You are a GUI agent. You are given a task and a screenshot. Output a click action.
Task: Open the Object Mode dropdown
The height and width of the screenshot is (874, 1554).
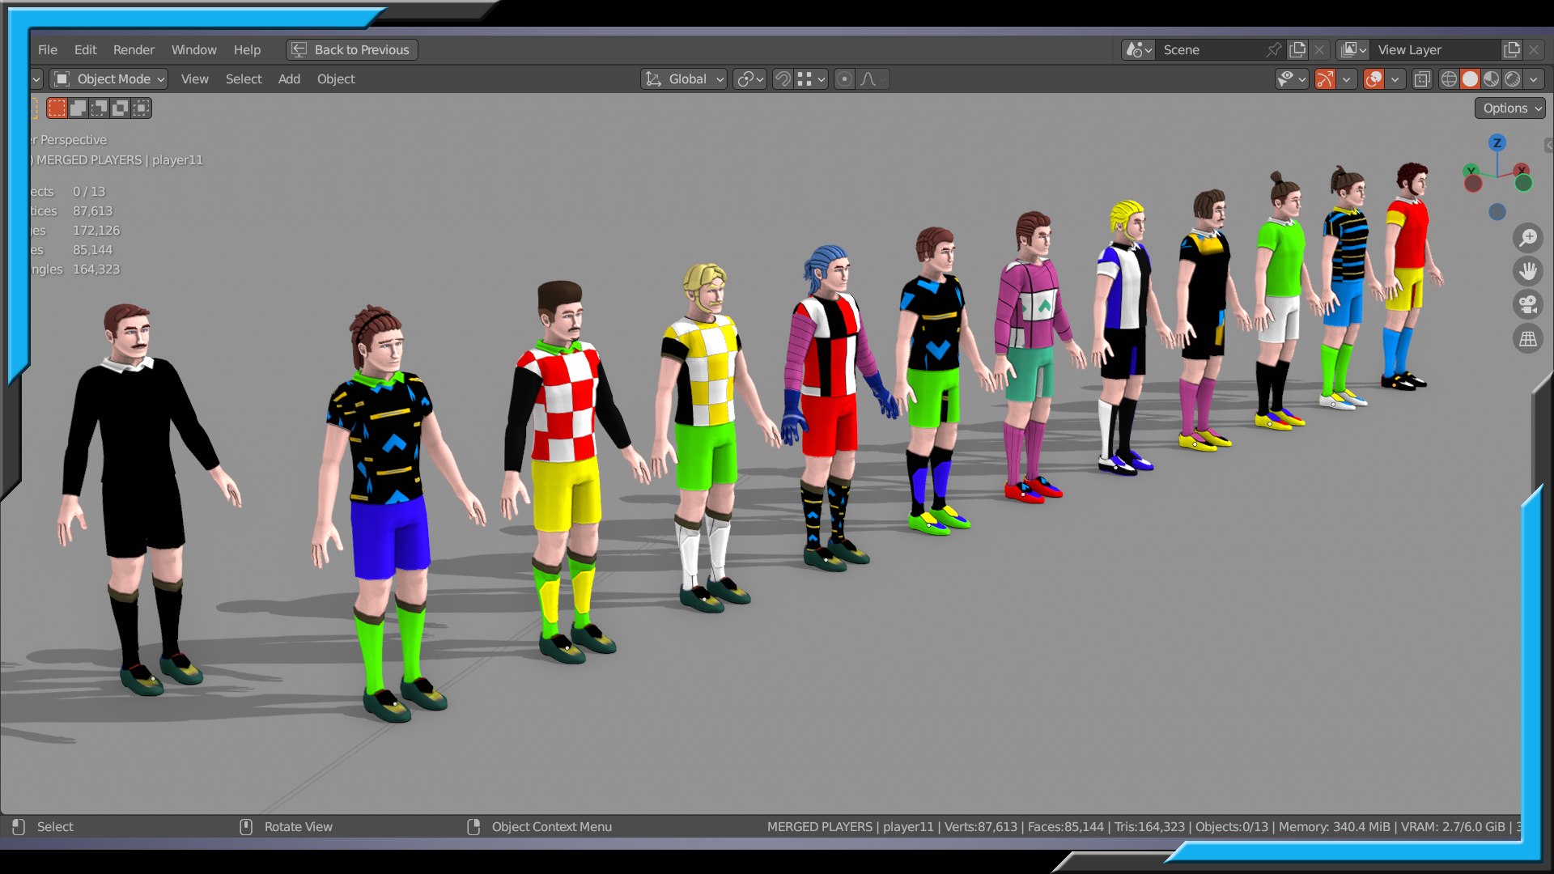tap(108, 78)
